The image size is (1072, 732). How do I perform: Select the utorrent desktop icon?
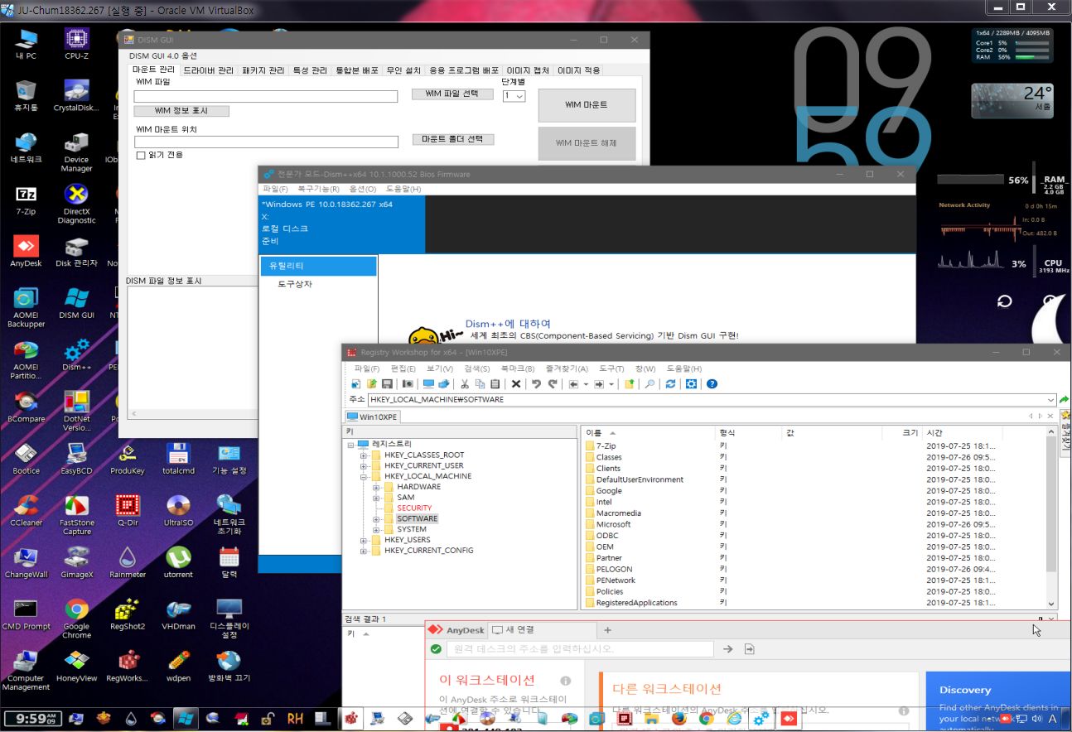(178, 563)
